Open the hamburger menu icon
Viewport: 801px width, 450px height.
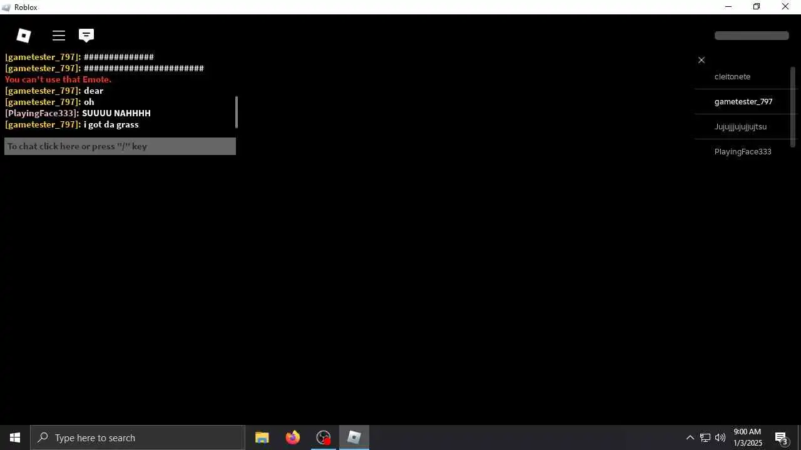pyautogui.click(x=59, y=36)
